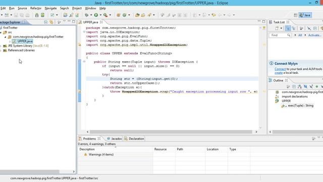
Task: Open the Search icon dropdown arrow
Action: click(153, 15)
